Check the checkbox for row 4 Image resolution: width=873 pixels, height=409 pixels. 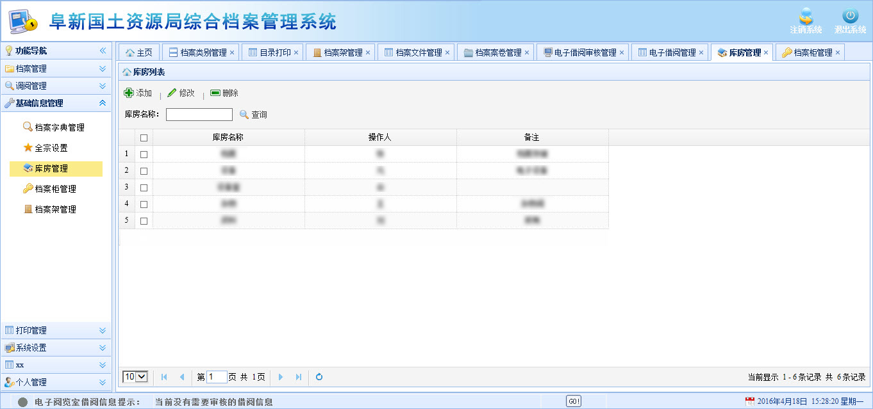click(x=144, y=204)
